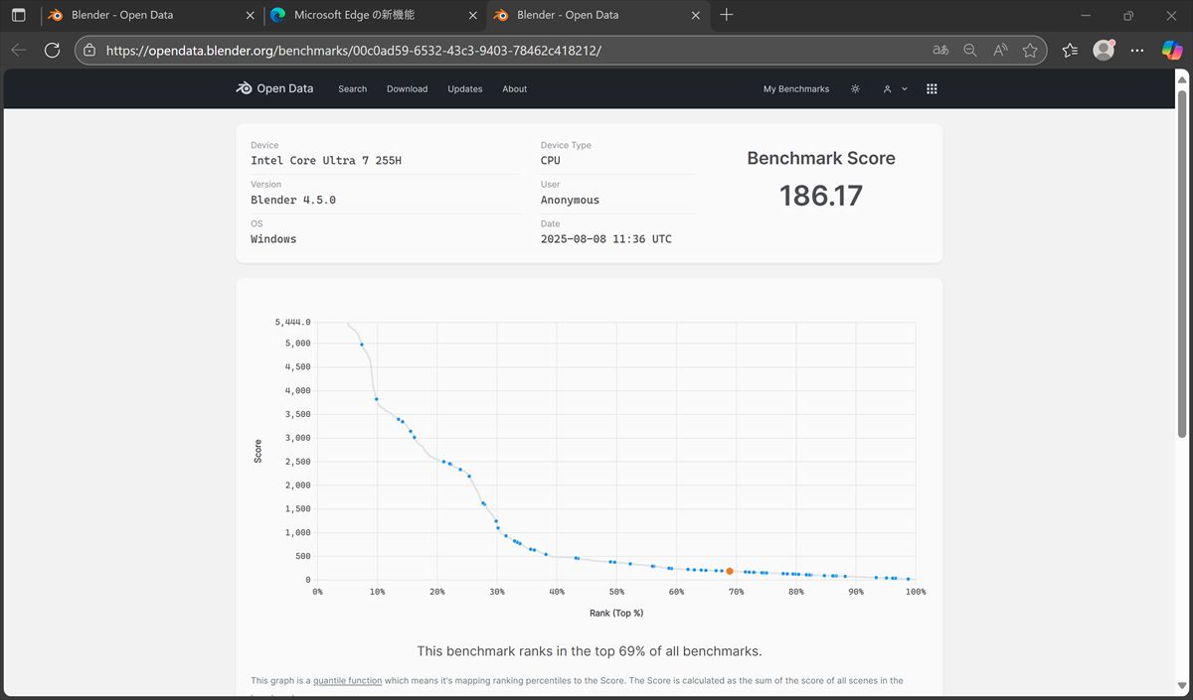
Task: Click the zoom out magnifier icon
Action: 970,50
